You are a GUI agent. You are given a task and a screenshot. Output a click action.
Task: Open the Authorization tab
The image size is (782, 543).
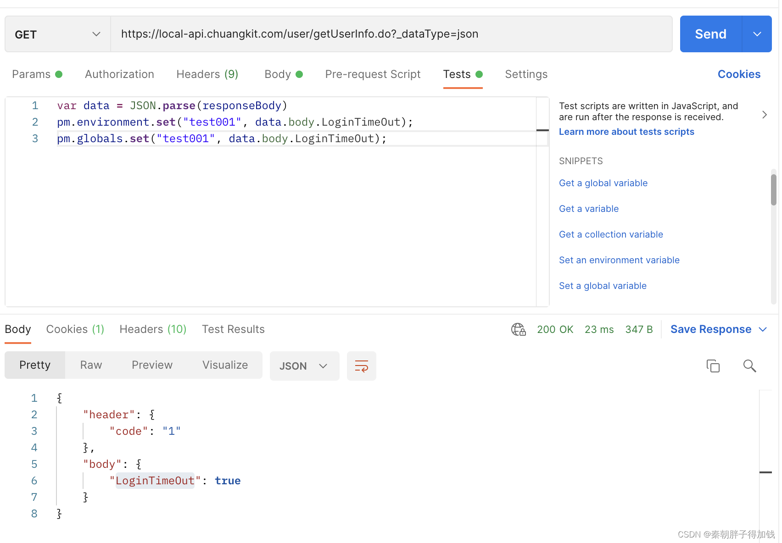tap(119, 74)
